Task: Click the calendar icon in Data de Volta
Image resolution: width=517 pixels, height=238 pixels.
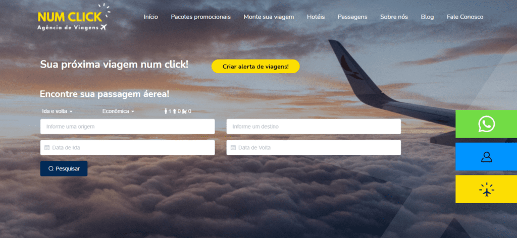Action: (233, 148)
